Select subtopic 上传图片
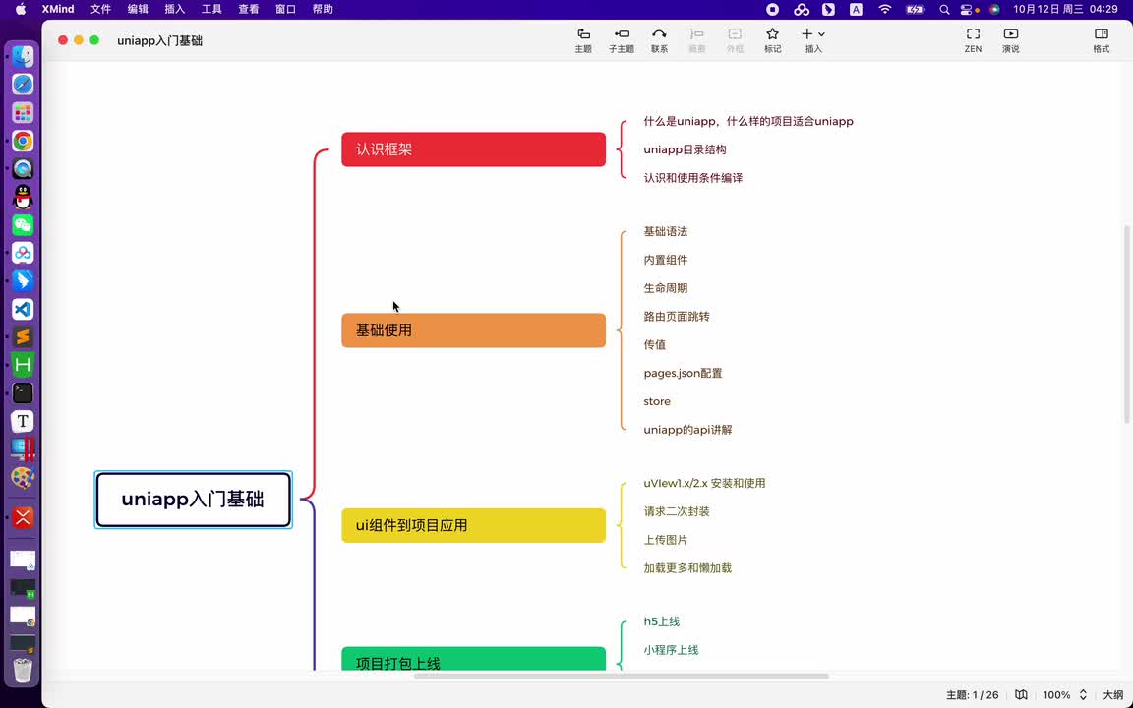 (x=666, y=540)
